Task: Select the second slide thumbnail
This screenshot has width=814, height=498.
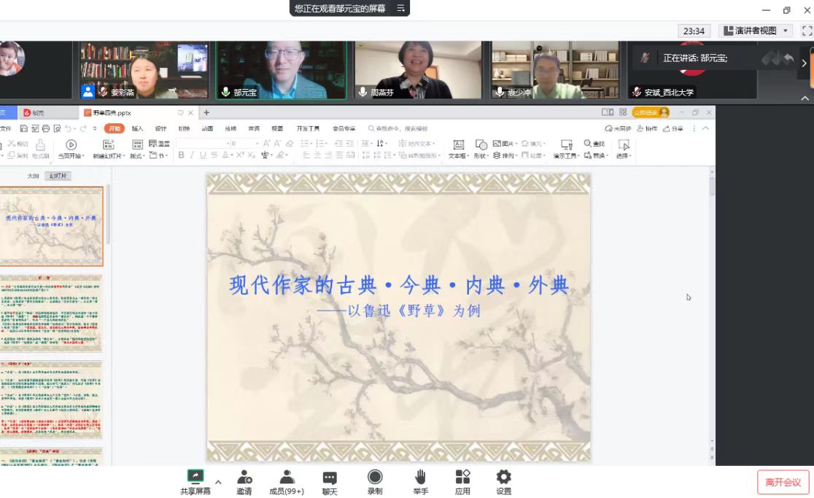Action: (x=51, y=314)
